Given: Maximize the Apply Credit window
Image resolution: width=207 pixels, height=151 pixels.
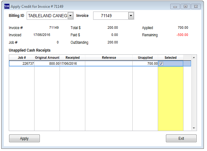Looking at the screenshot, I should click(185, 6).
